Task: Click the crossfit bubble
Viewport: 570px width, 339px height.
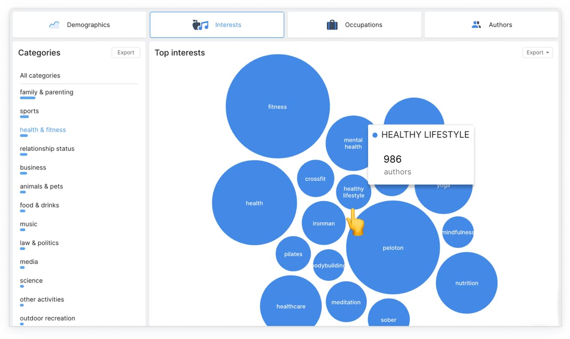Action: click(315, 179)
